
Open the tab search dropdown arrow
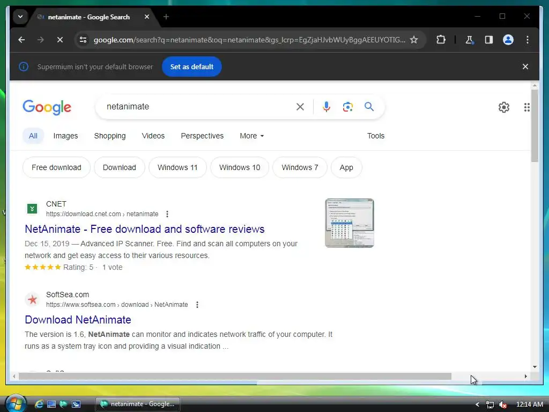click(20, 17)
